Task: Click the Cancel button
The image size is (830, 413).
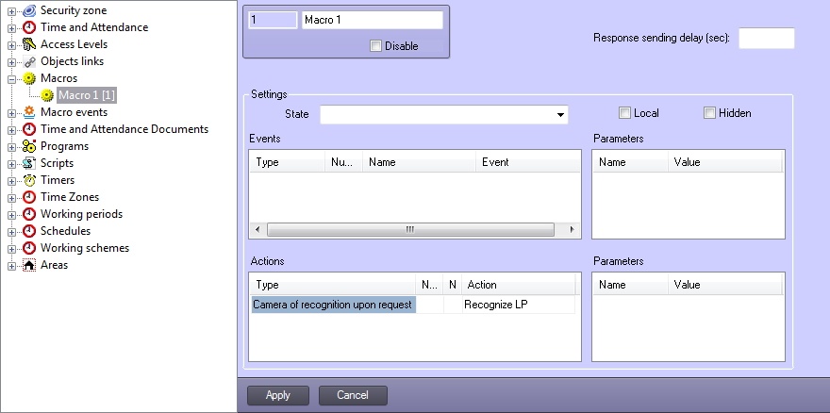Action: [x=353, y=395]
